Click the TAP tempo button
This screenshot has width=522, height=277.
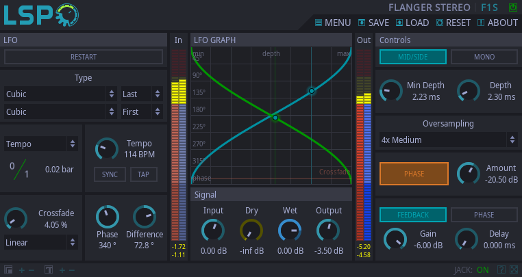pos(143,174)
